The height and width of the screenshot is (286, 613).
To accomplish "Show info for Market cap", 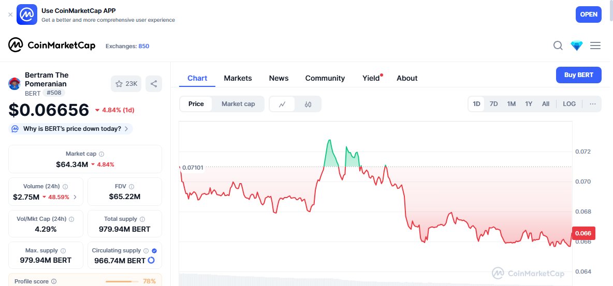I will [x=101, y=154].
